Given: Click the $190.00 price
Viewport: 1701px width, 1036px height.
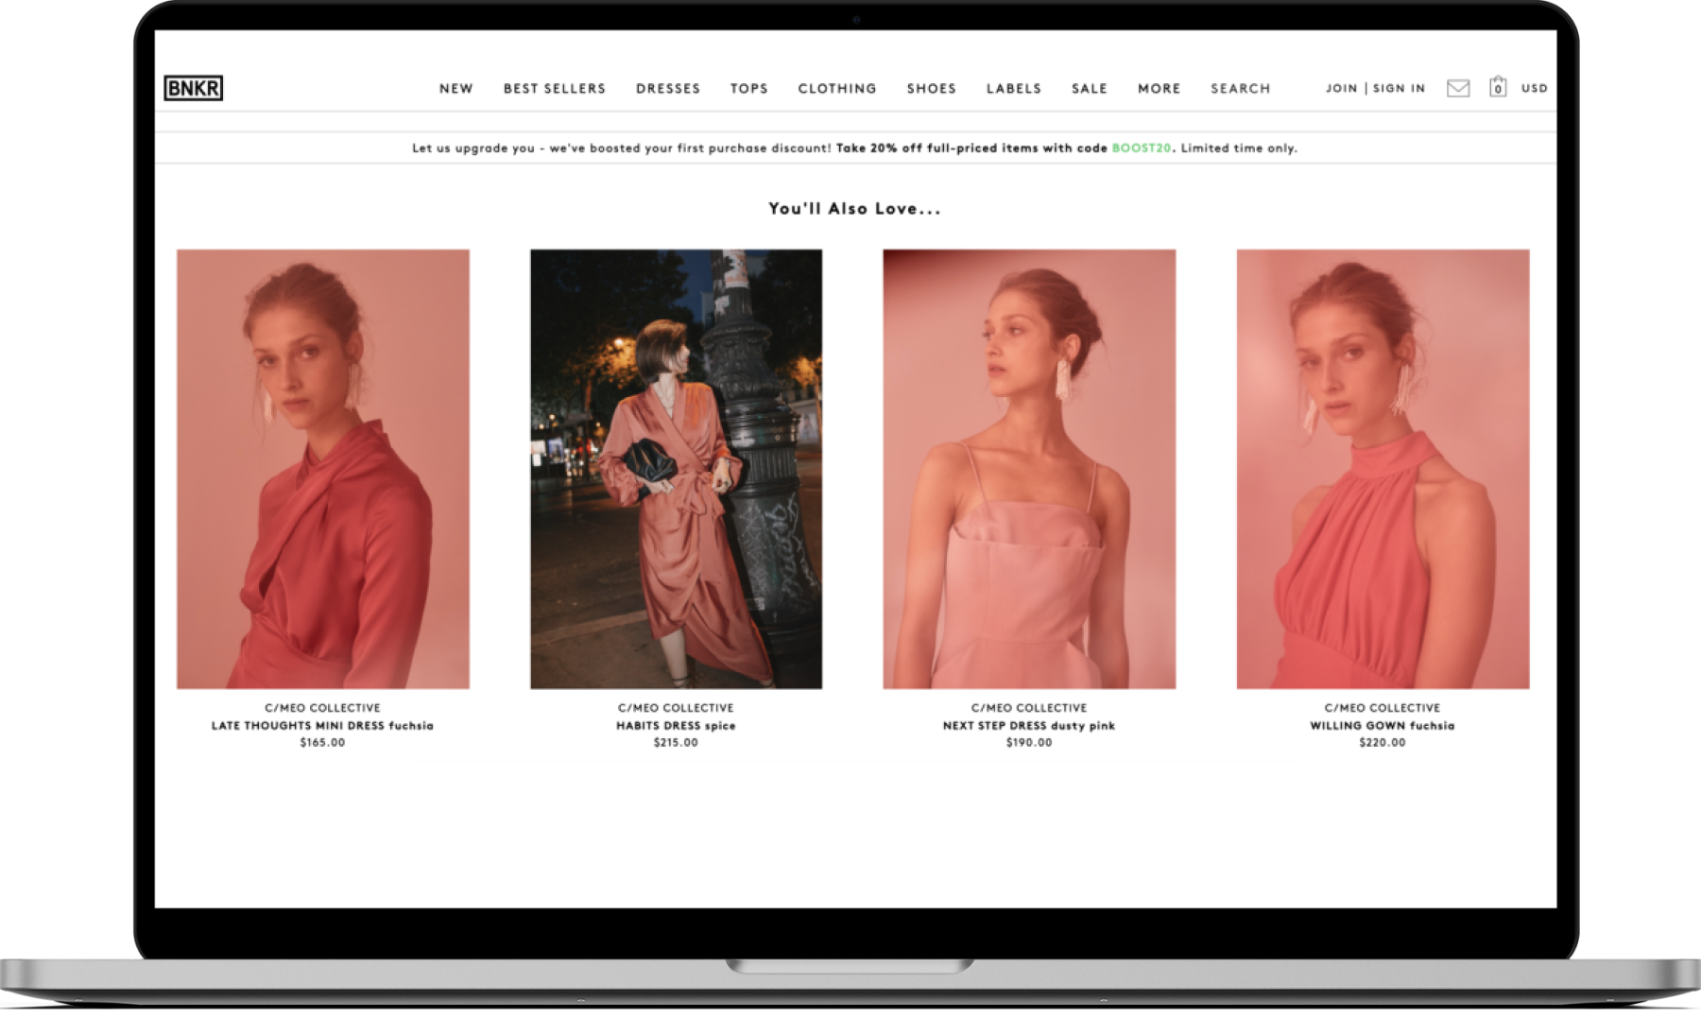Looking at the screenshot, I should 1029,743.
